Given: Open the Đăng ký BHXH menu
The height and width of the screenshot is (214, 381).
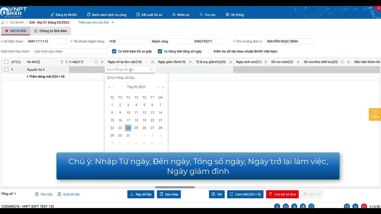Looking at the screenshot, I should point(64,15).
